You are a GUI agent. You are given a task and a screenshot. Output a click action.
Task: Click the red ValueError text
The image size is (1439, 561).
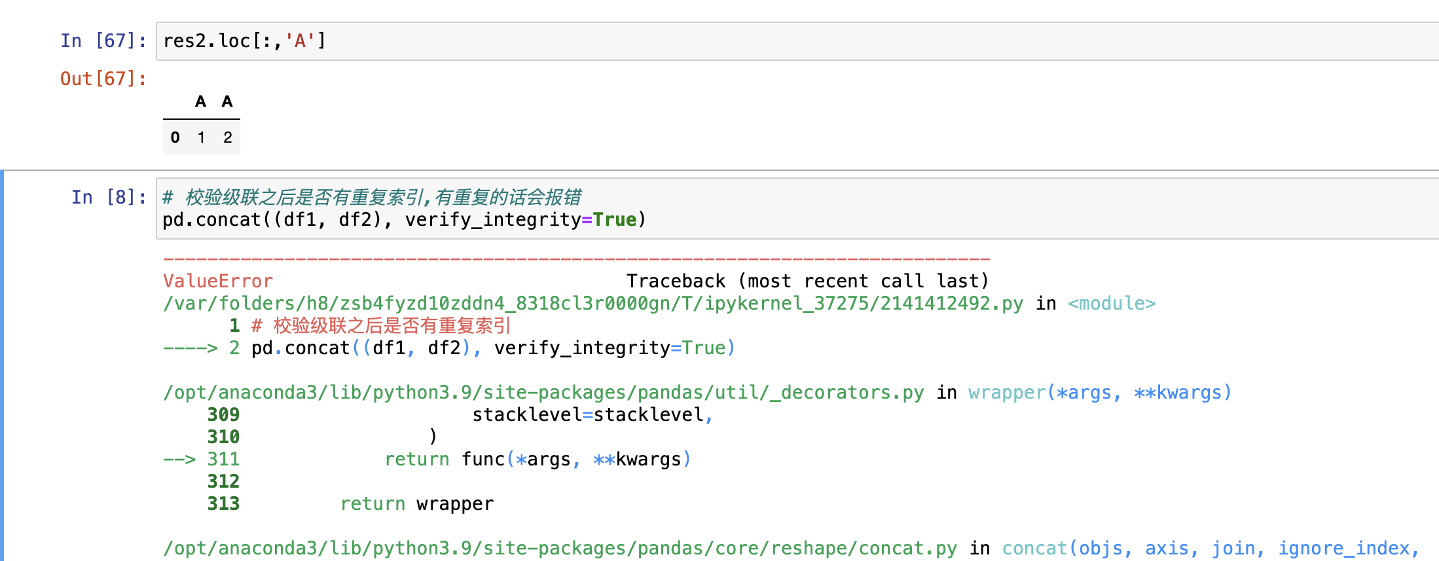pos(218,281)
